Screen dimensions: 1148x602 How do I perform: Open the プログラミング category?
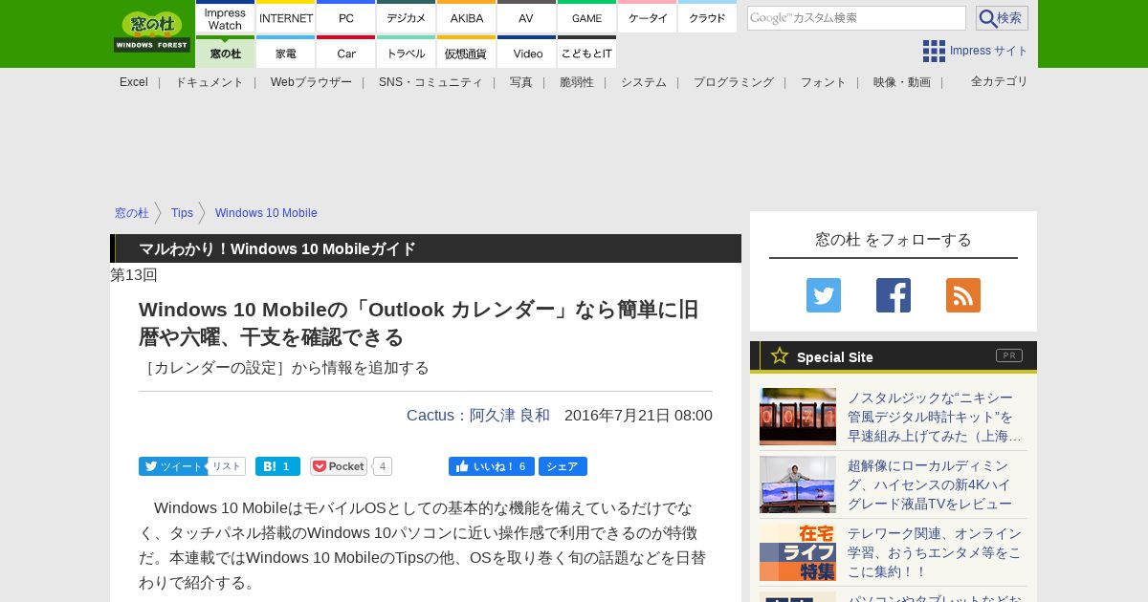coord(734,82)
